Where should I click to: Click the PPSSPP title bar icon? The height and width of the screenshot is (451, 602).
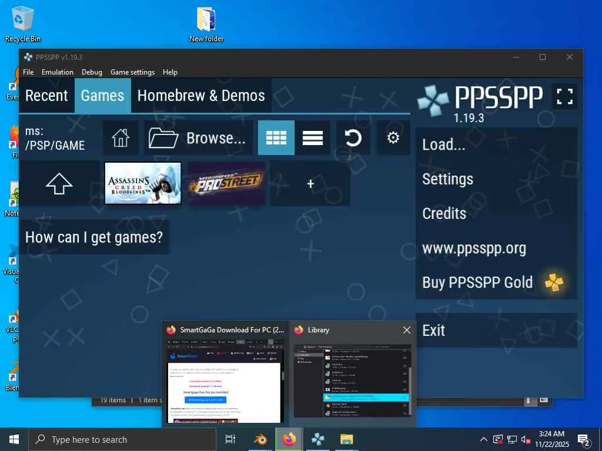coord(28,57)
